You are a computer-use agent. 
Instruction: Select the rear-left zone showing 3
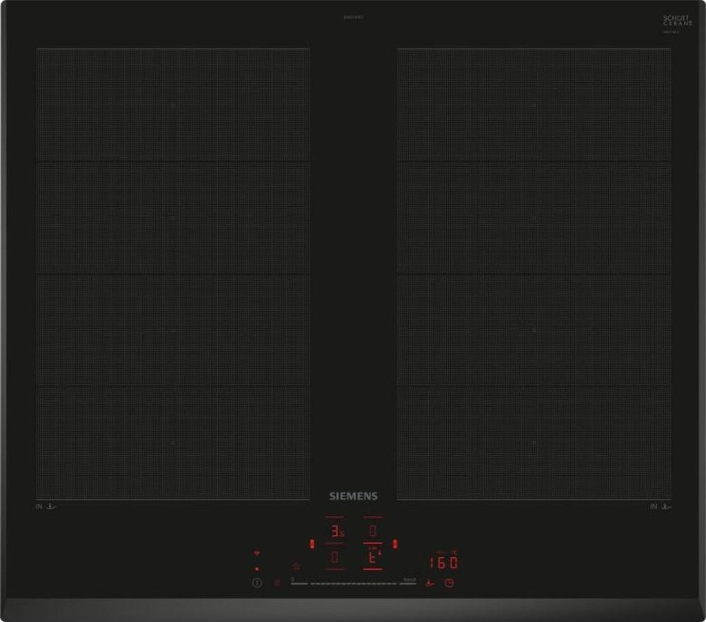[x=335, y=532]
